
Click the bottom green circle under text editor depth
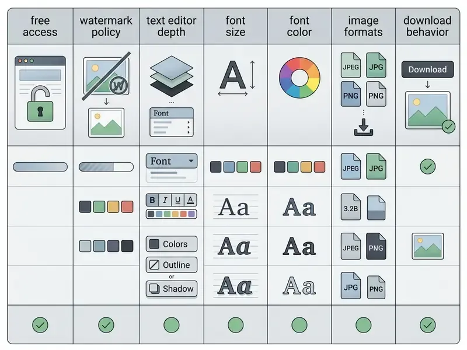click(x=172, y=325)
